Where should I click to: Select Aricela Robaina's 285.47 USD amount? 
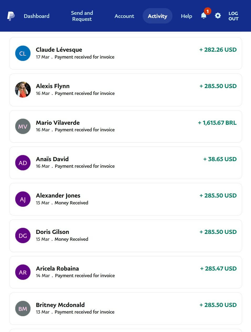pos(218,268)
